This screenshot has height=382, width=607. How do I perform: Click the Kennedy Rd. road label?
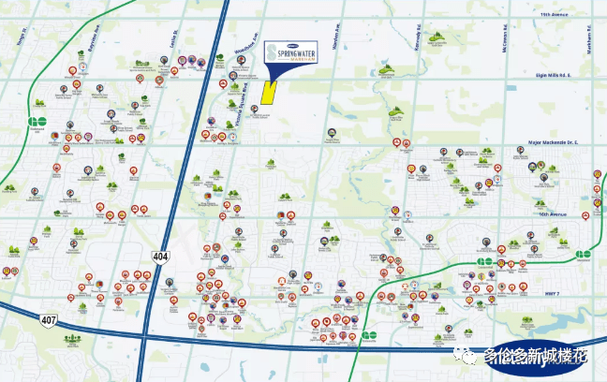[418, 38]
